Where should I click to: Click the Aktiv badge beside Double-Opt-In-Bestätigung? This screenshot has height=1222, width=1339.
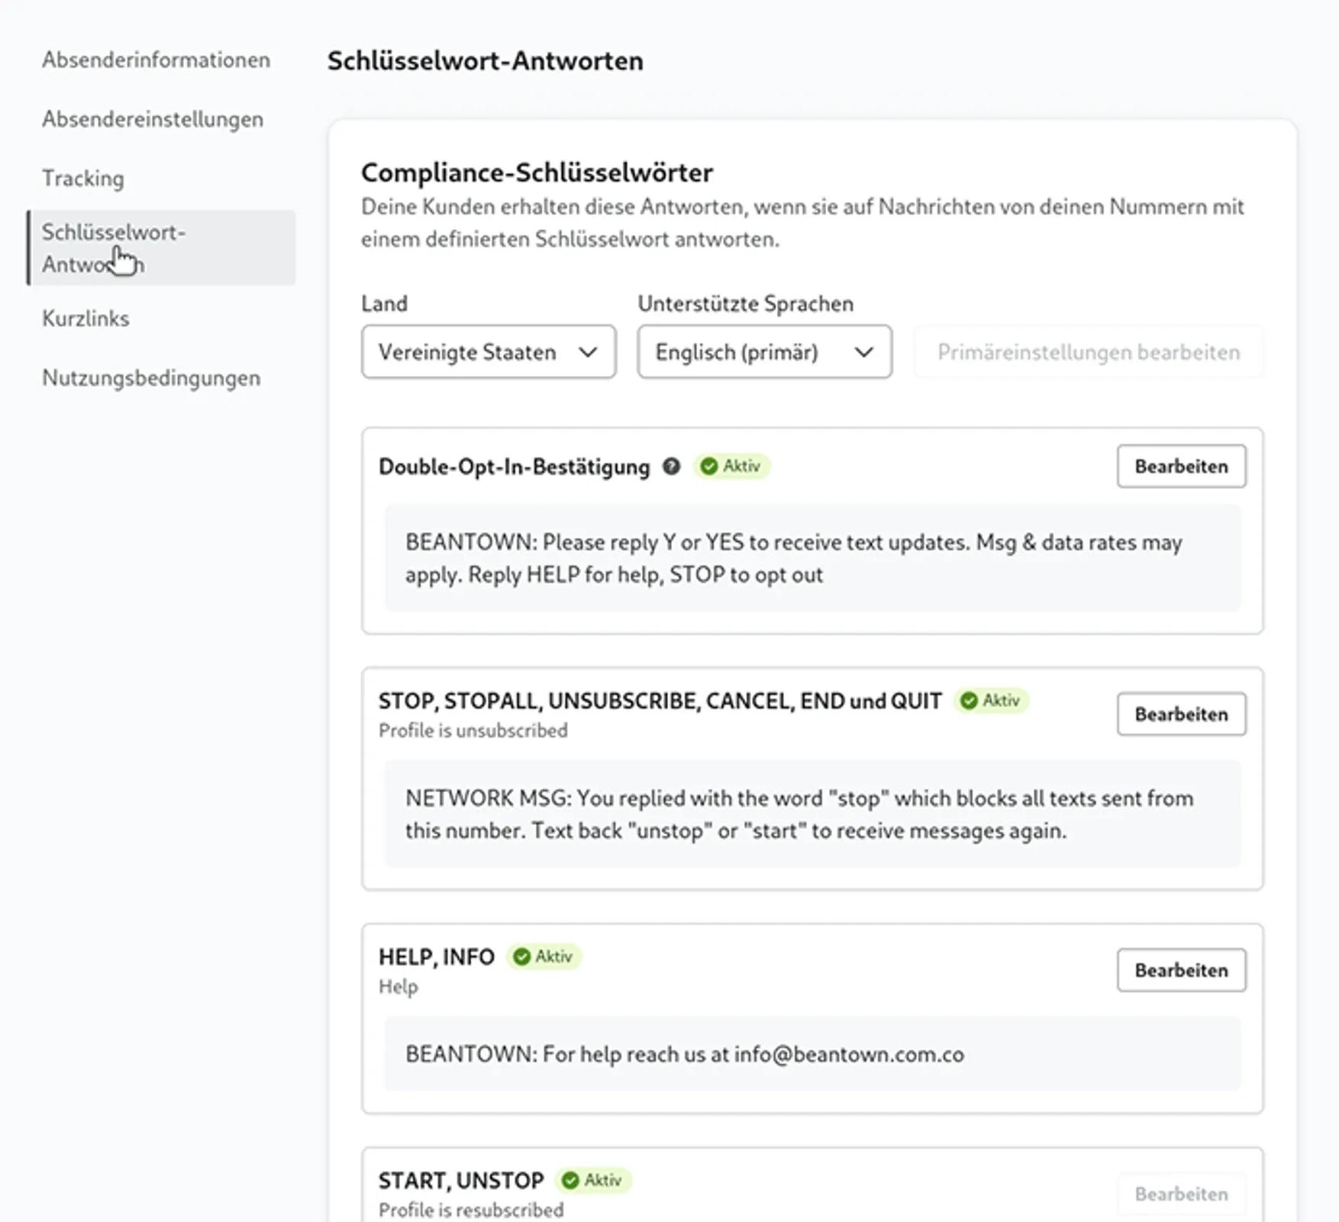[x=731, y=466]
